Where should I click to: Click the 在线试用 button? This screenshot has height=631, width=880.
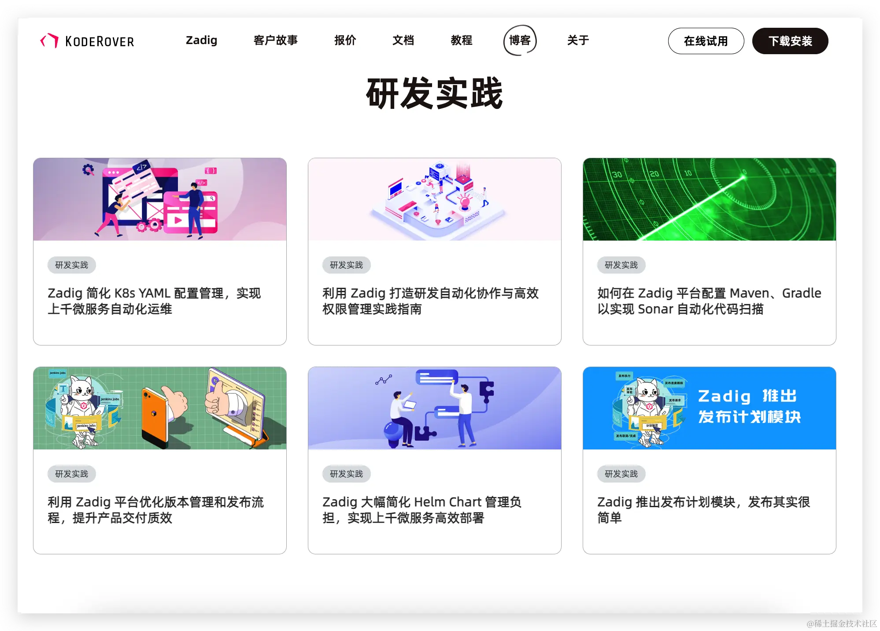click(706, 41)
